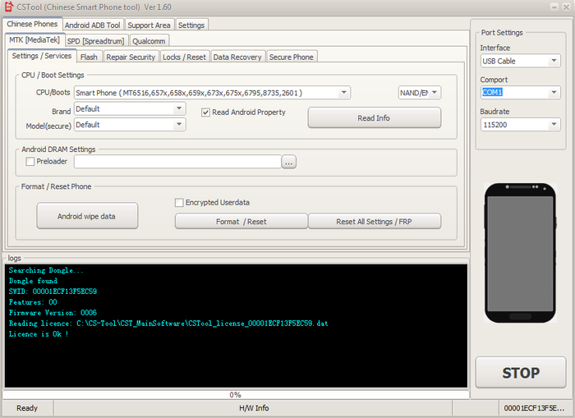Viewport: 575px width, 418px height.
Task: Enable the Preloader checkbox
Action: tap(30, 162)
